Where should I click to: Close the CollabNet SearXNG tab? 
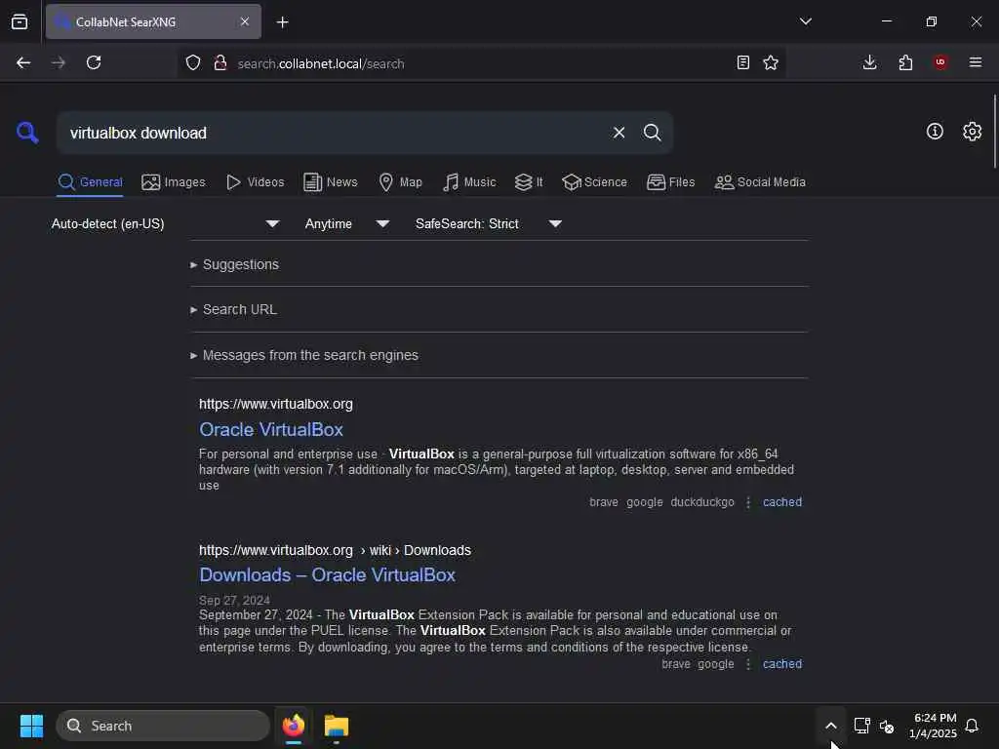[245, 21]
